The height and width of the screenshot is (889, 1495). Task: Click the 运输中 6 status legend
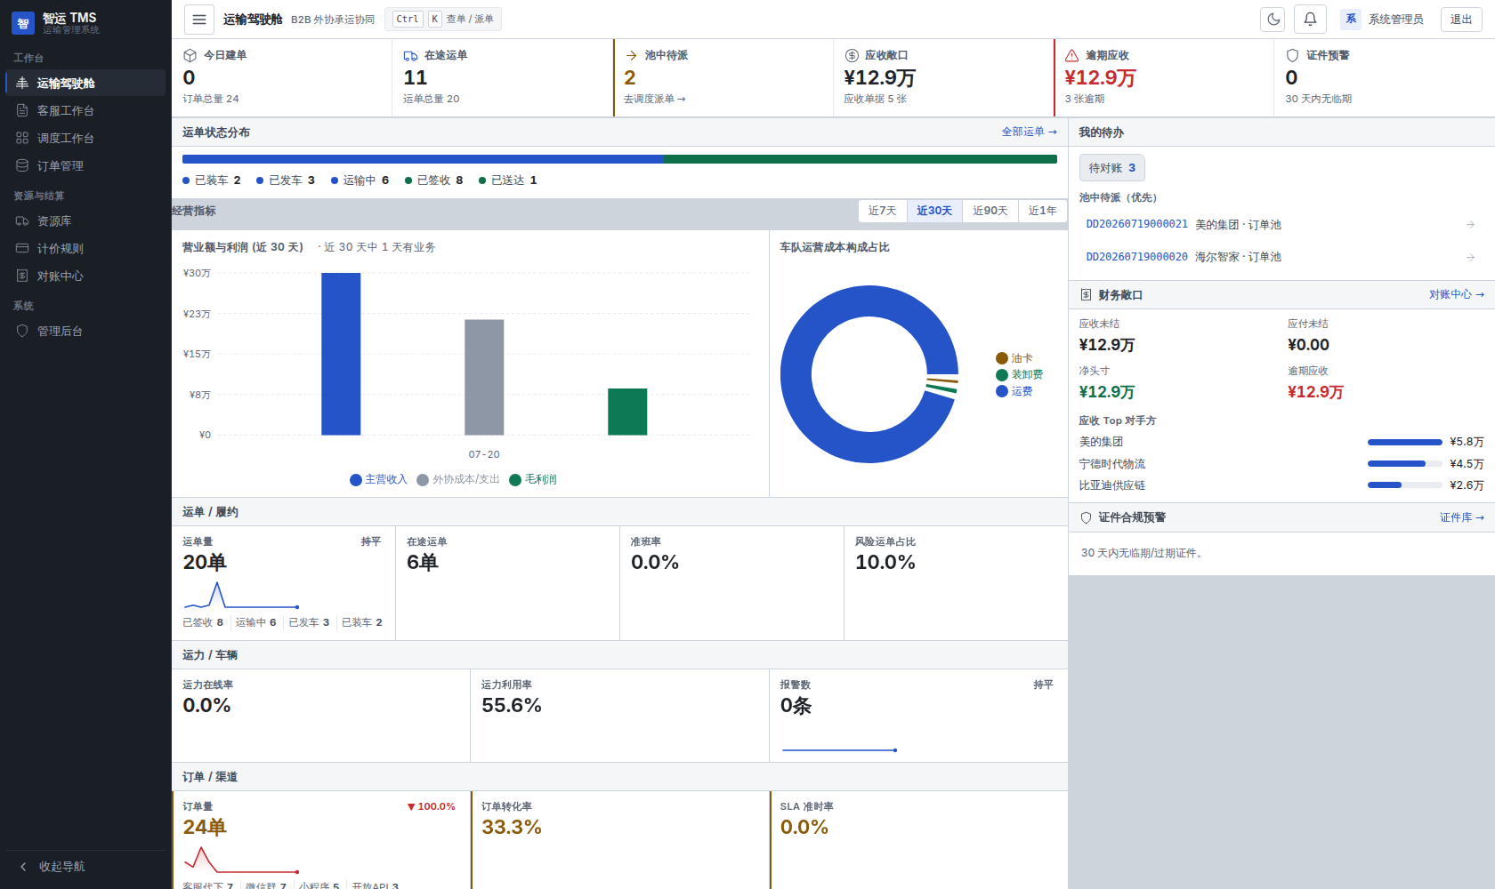(360, 180)
